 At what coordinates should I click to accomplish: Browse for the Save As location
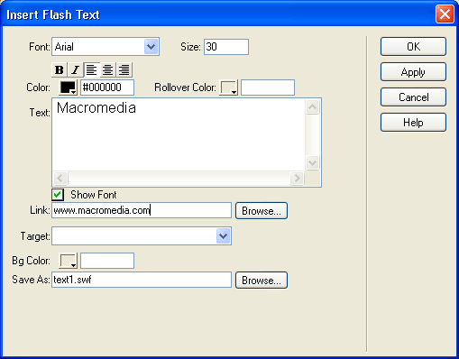point(262,281)
